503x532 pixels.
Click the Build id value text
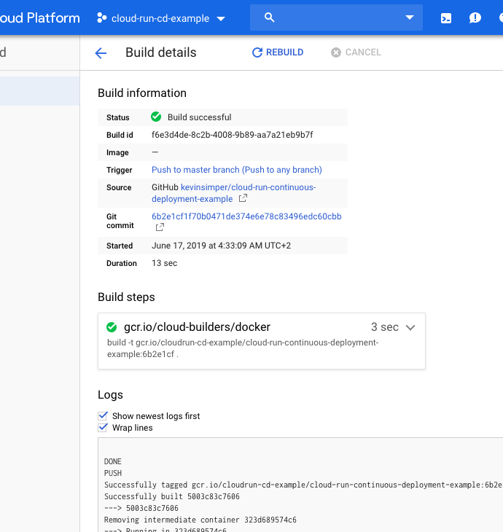232,135
